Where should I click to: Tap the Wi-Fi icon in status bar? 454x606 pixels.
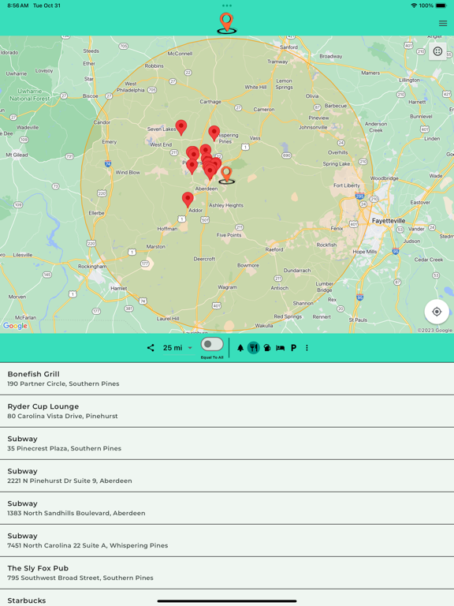415,6
